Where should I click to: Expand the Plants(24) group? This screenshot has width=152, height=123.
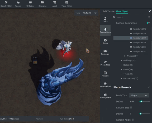[x=121, y=69]
